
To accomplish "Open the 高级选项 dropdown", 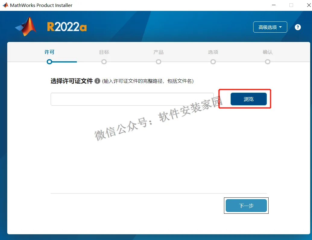I will [x=270, y=27].
